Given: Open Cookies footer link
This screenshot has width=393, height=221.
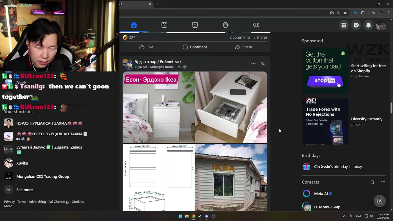Looking at the screenshot, I should coord(78,202).
